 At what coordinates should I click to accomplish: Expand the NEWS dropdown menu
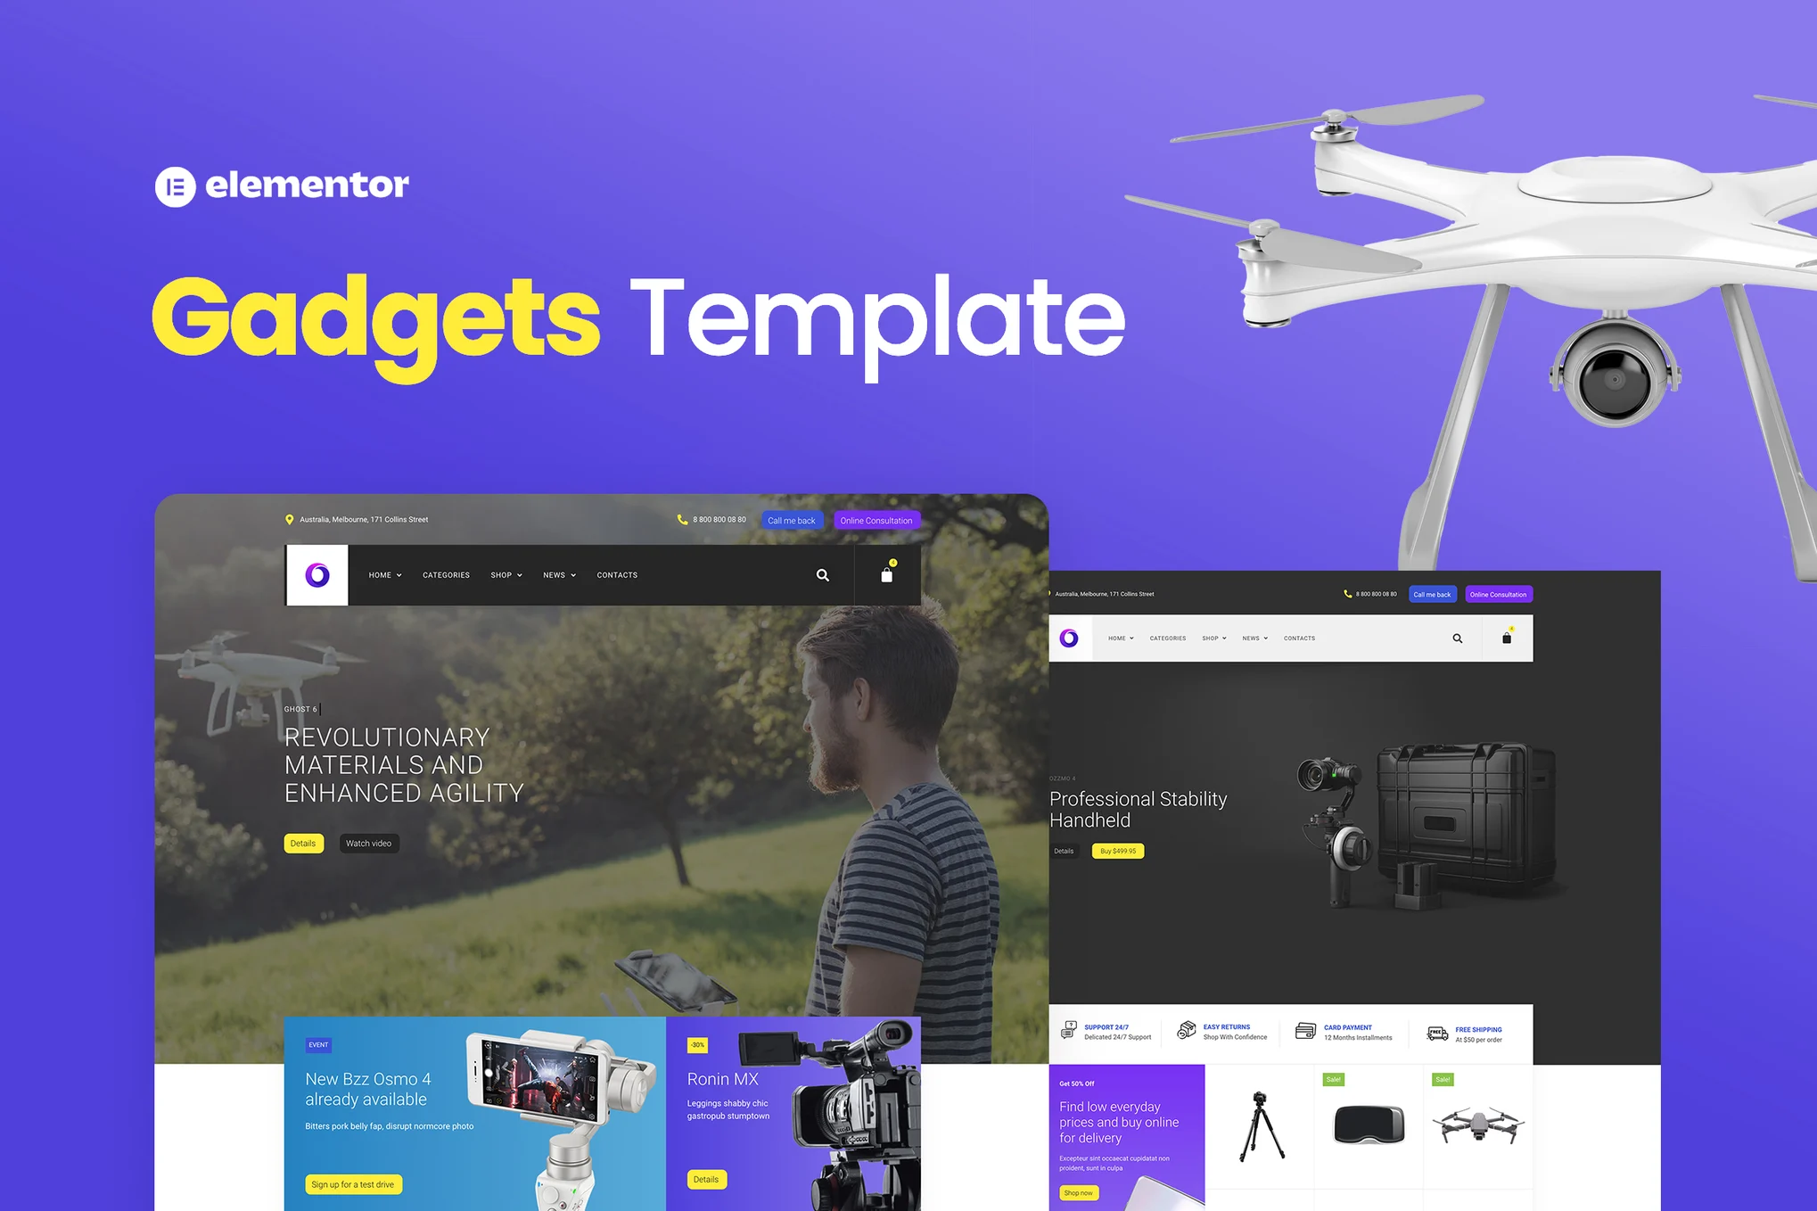[558, 574]
